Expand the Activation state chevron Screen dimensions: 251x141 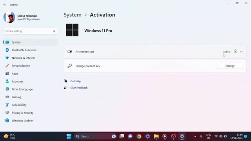point(241,52)
